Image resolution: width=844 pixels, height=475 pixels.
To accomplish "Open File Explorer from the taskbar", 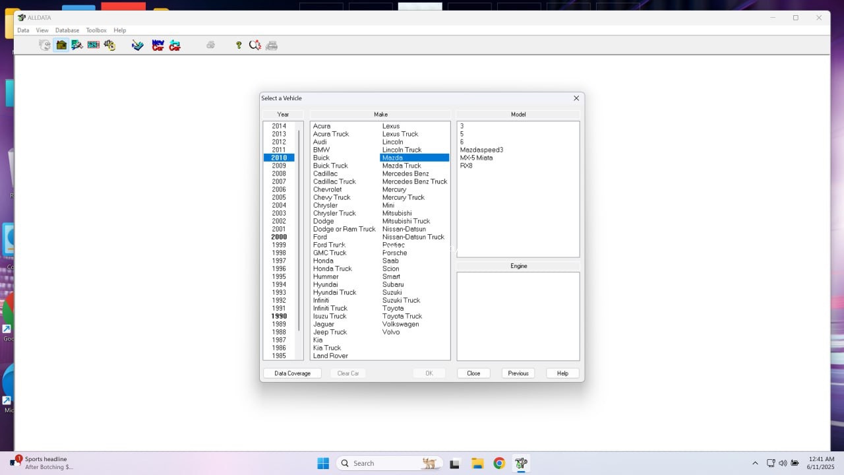I will [477, 463].
